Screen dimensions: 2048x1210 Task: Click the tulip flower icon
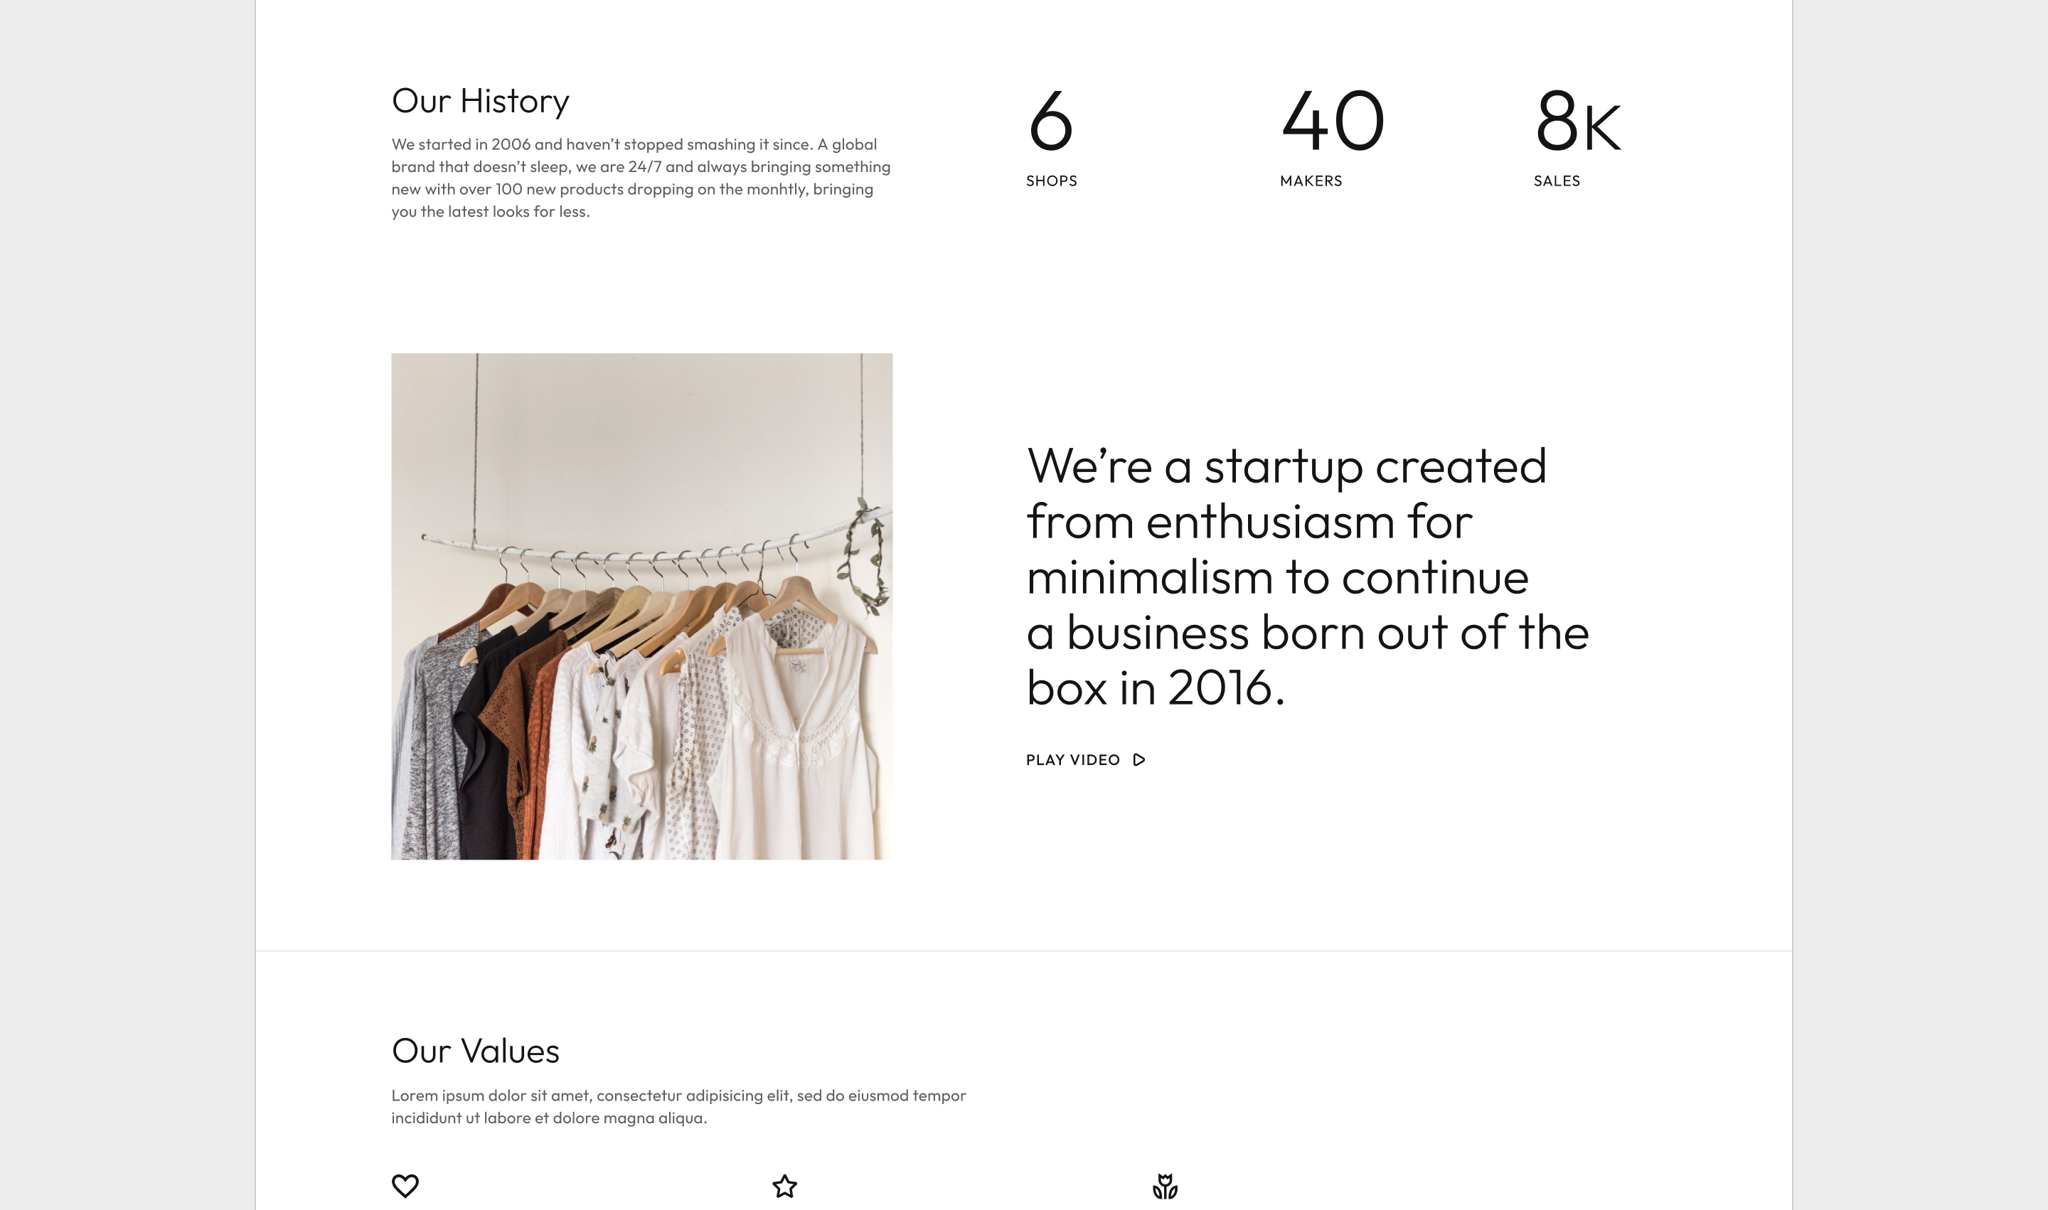point(1165,1187)
